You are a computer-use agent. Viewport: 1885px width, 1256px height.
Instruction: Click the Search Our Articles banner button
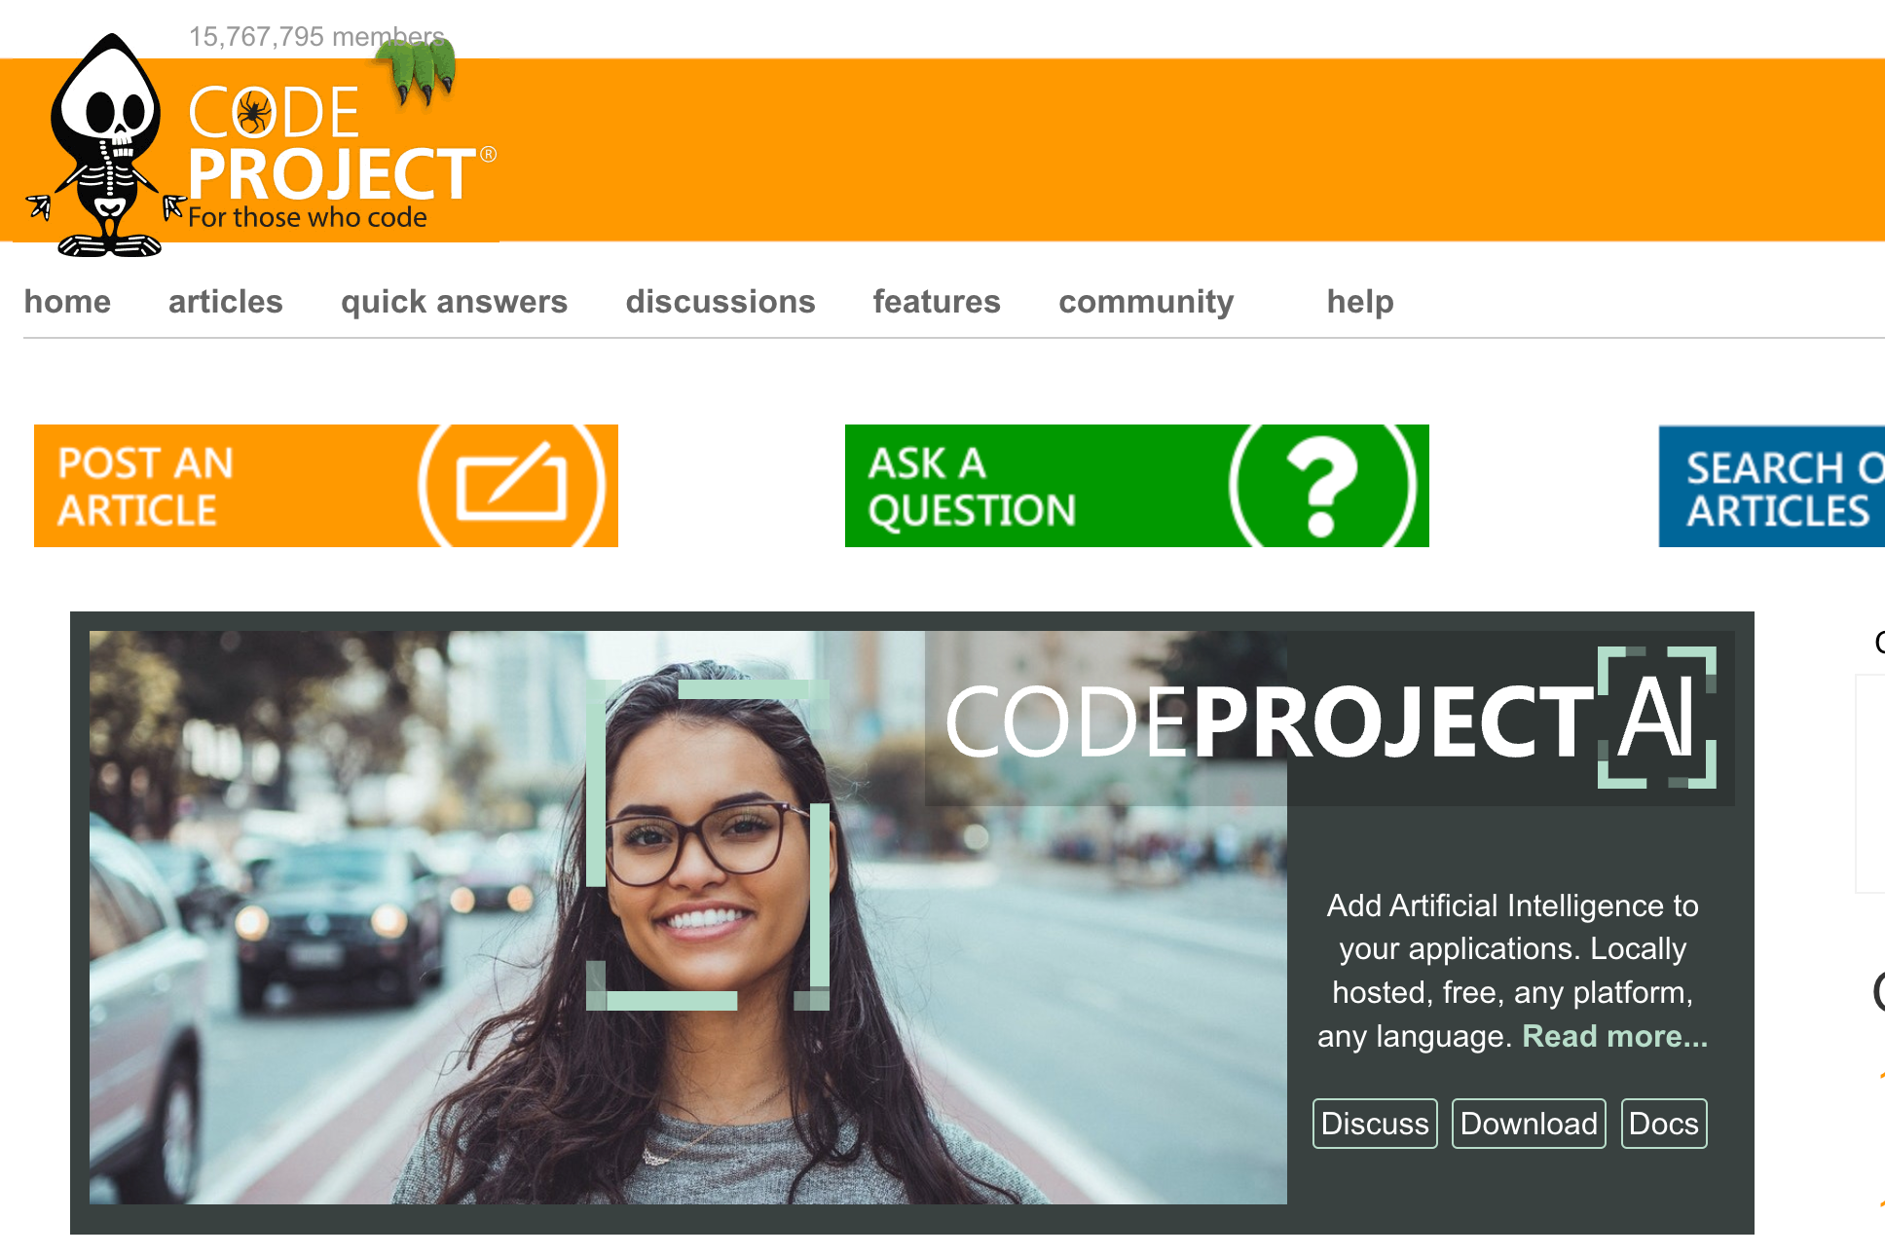click(x=1772, y=486)
